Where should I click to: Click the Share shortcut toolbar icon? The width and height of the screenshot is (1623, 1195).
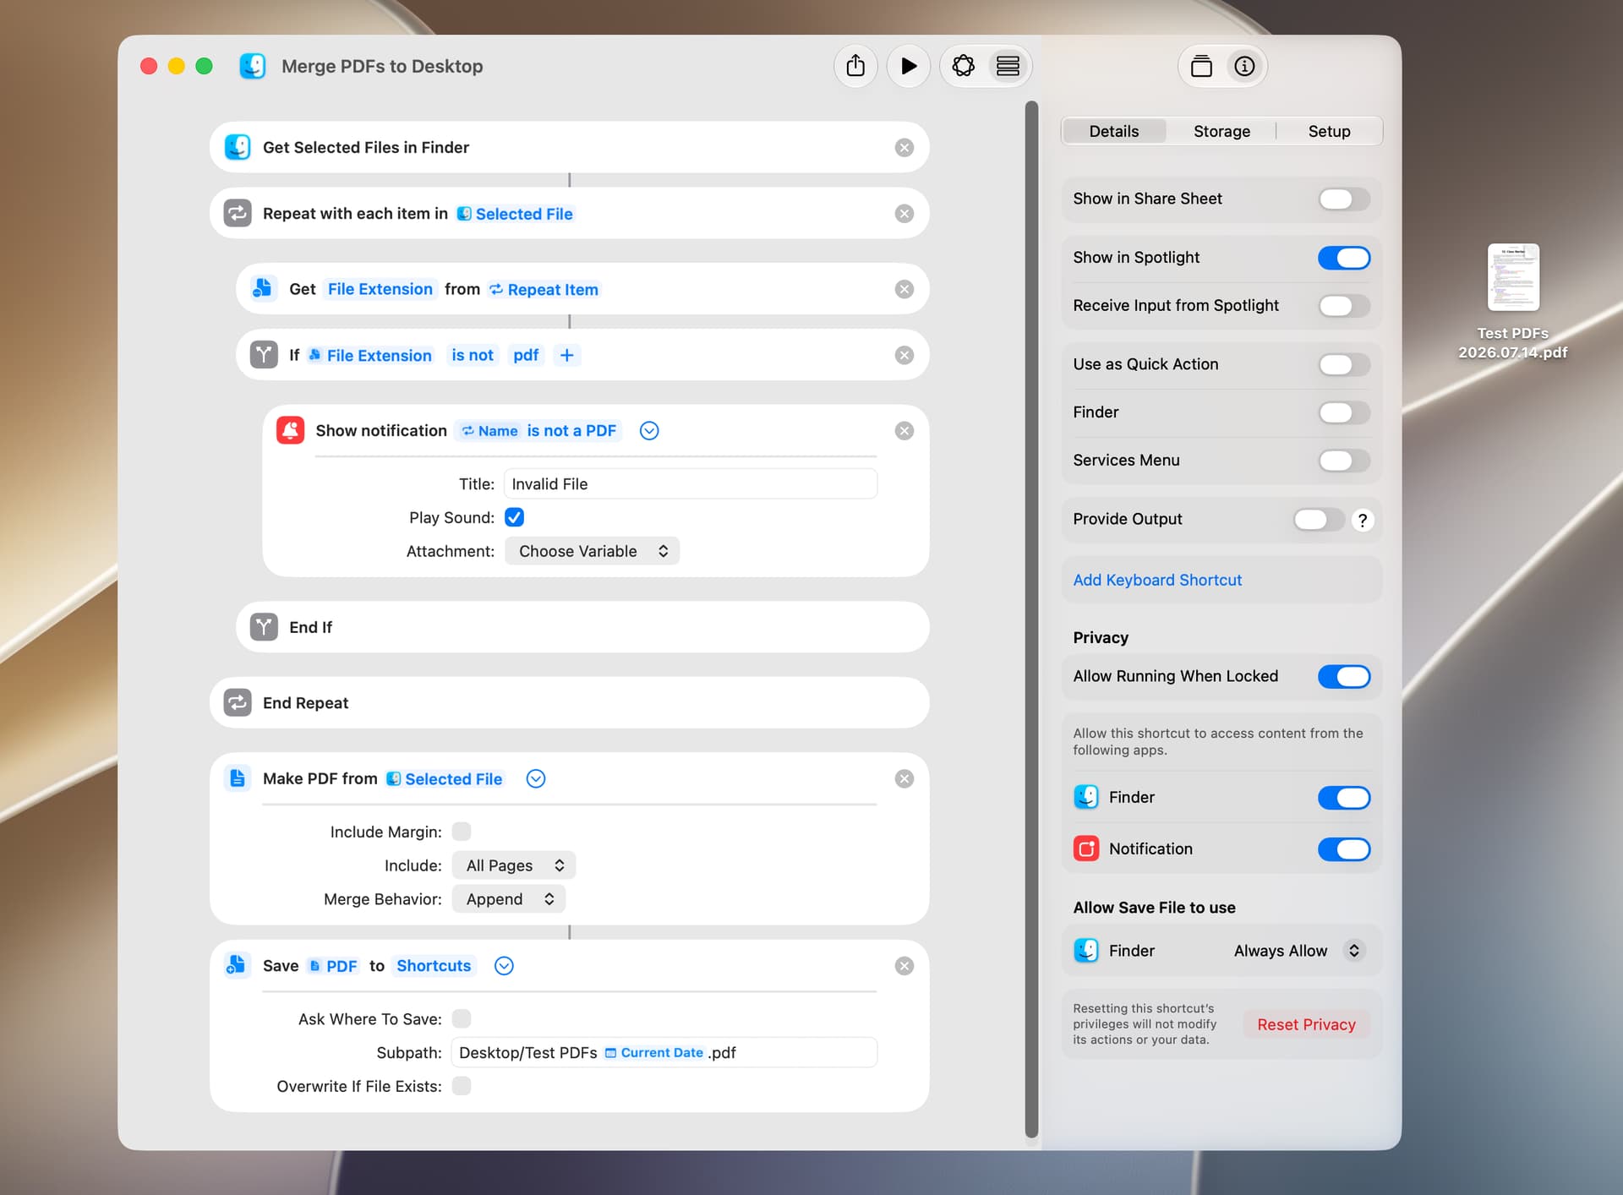coord(855,66)
